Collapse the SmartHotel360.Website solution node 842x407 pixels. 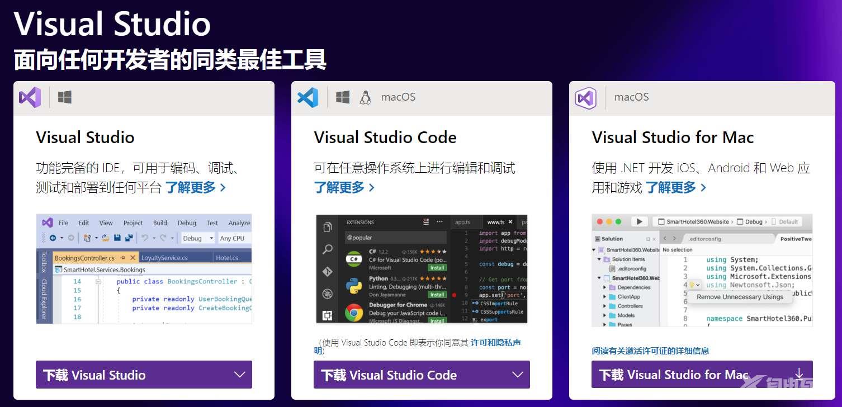pos(594,249)
